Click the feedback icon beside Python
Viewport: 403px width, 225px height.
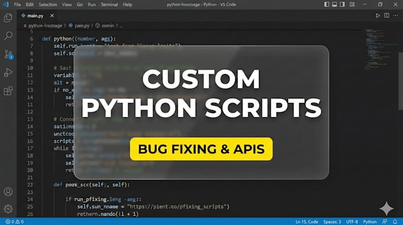385,221
